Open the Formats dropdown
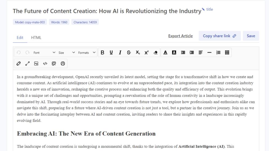 click(x=87, y=53)
